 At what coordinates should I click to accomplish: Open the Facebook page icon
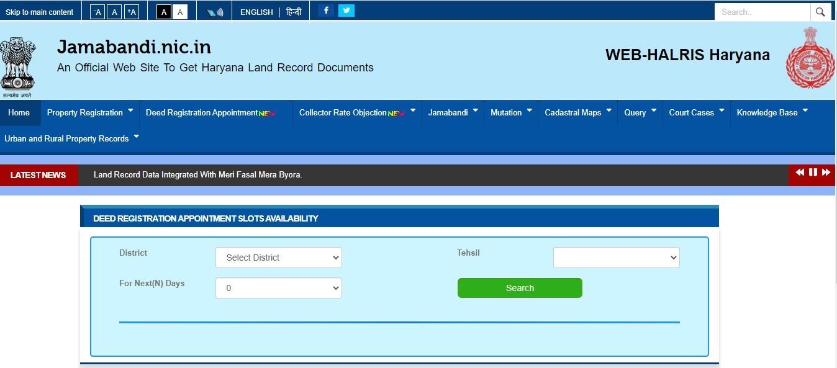click(x=325, y=11)
